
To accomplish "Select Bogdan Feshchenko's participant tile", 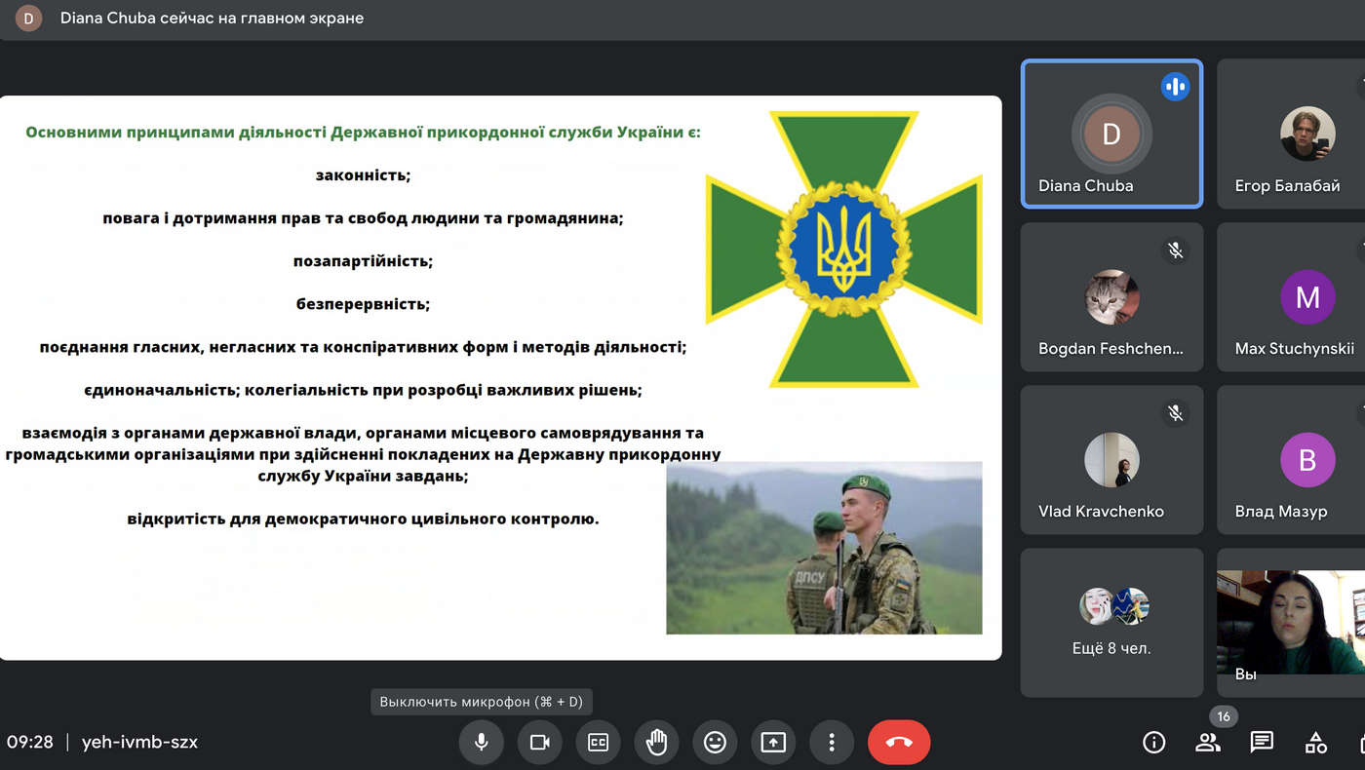I will click(x=1111, y=297).
